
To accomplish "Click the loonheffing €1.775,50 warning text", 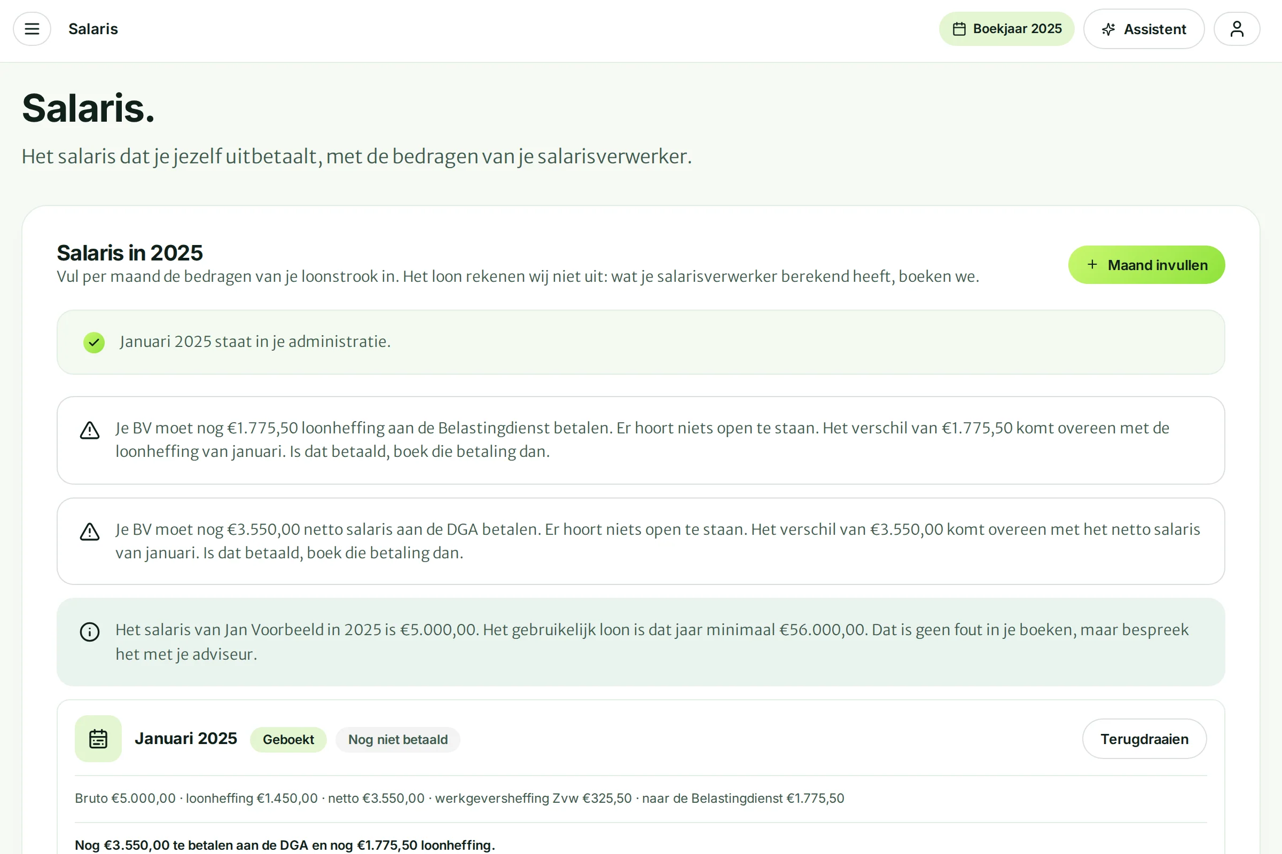I will [642, 439].
